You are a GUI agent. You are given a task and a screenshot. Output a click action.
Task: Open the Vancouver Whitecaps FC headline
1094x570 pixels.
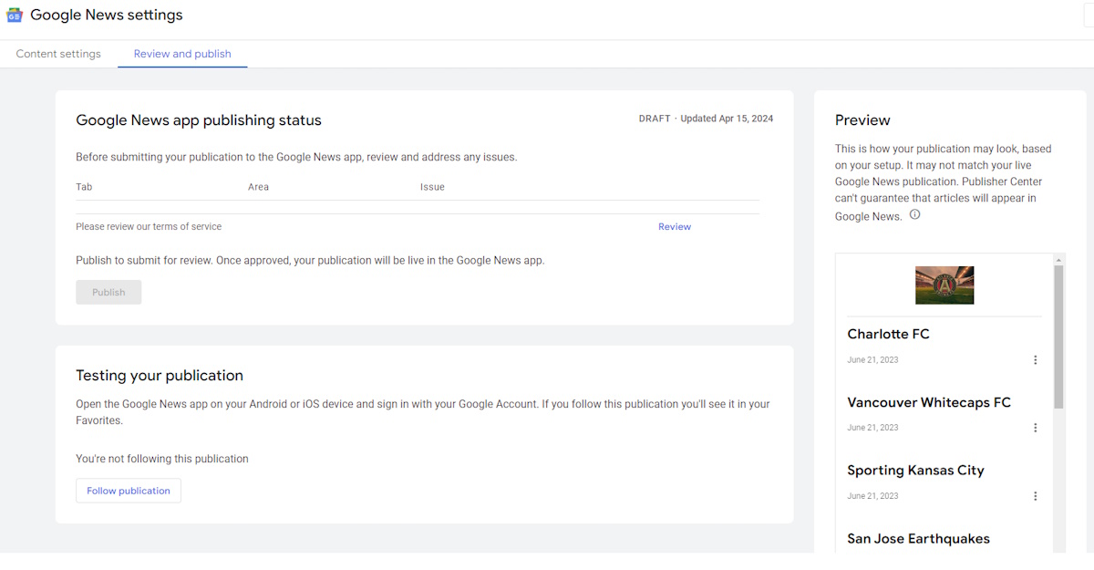tap(928, 402)
